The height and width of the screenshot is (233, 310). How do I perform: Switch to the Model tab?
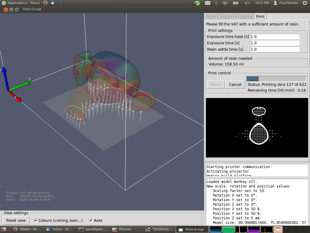coord(211,16)
